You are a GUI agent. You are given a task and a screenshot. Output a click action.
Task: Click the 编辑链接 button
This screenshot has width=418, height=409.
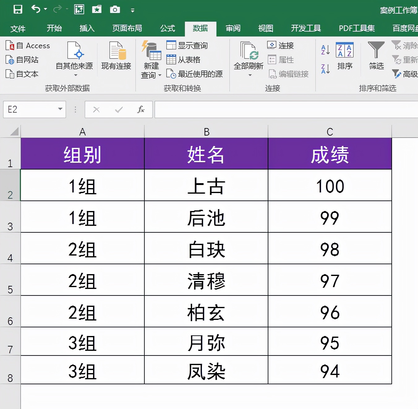coord(288,74)
